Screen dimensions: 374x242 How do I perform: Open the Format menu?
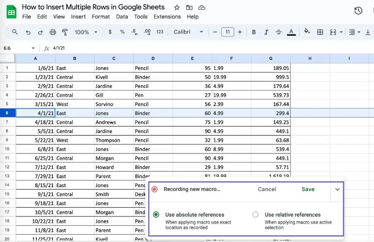(x=101, y=17)
